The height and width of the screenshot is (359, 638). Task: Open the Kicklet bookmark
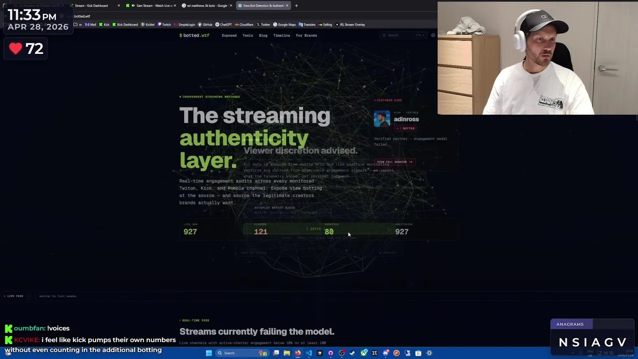[148, 24]
